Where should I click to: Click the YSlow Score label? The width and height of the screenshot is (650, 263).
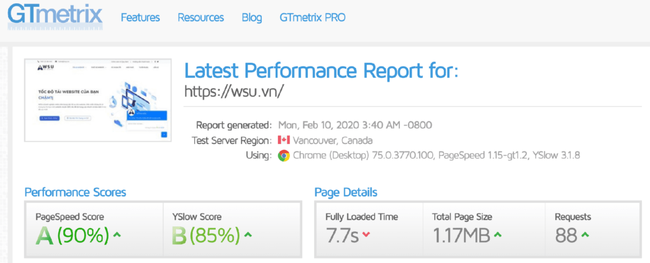[197, 217]
